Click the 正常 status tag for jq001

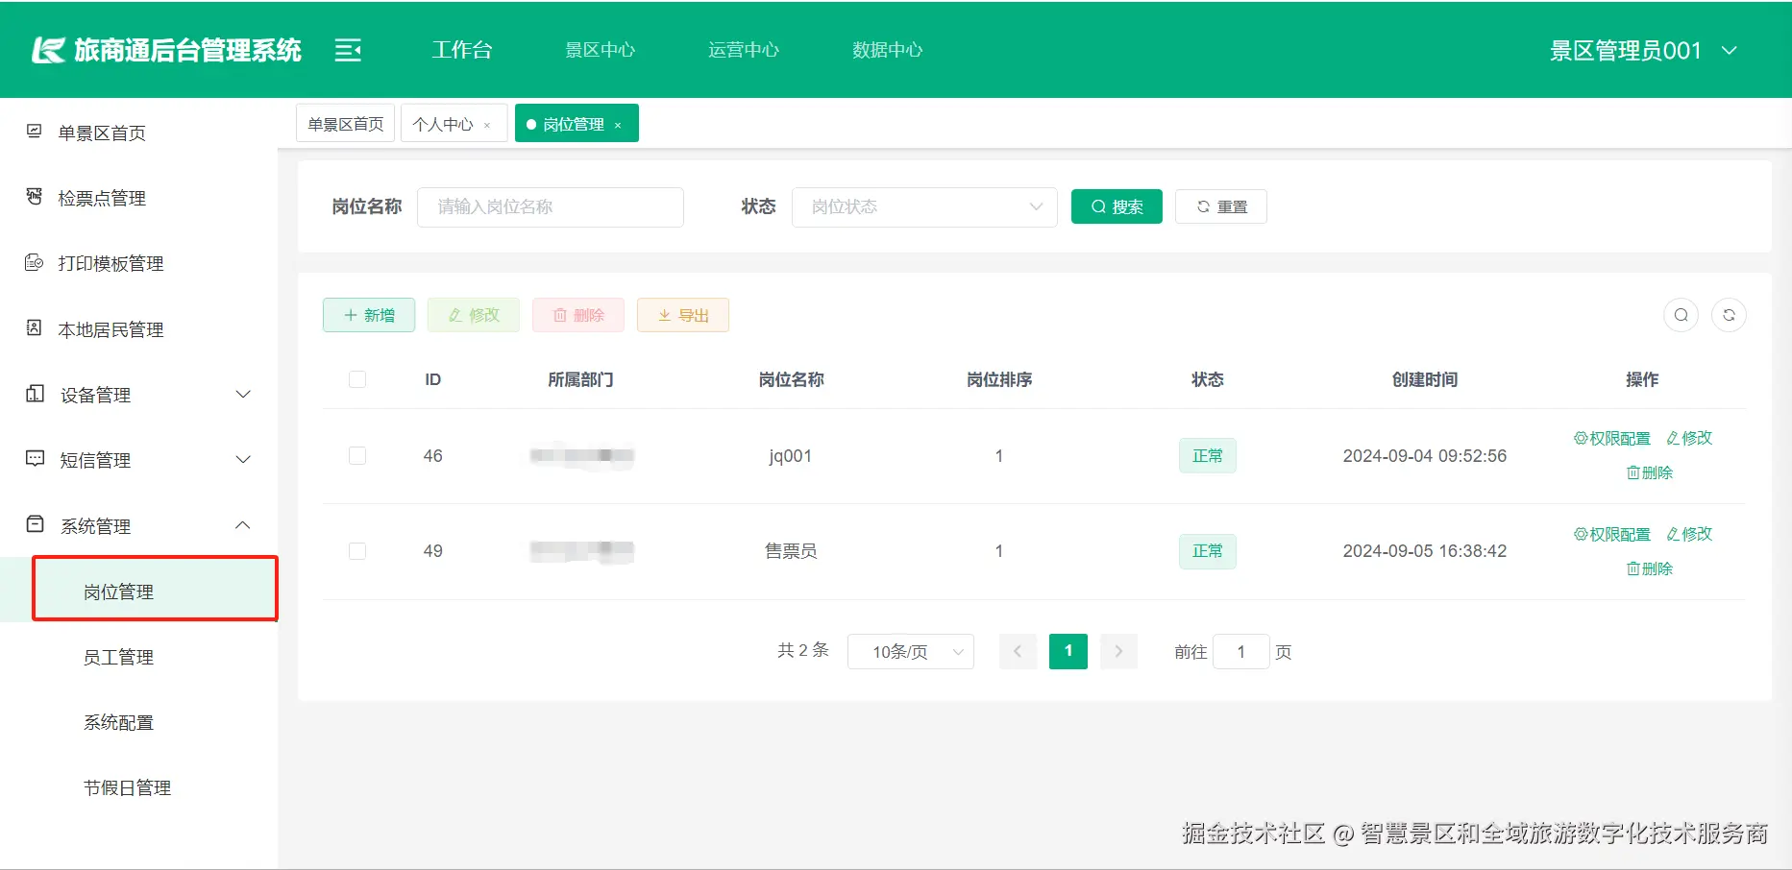1208,455
